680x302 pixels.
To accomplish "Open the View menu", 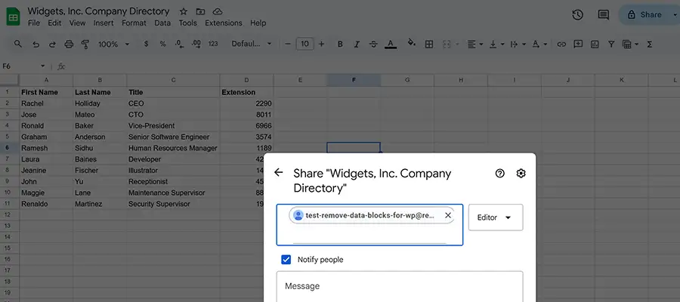I will click(x=78, y=23).
